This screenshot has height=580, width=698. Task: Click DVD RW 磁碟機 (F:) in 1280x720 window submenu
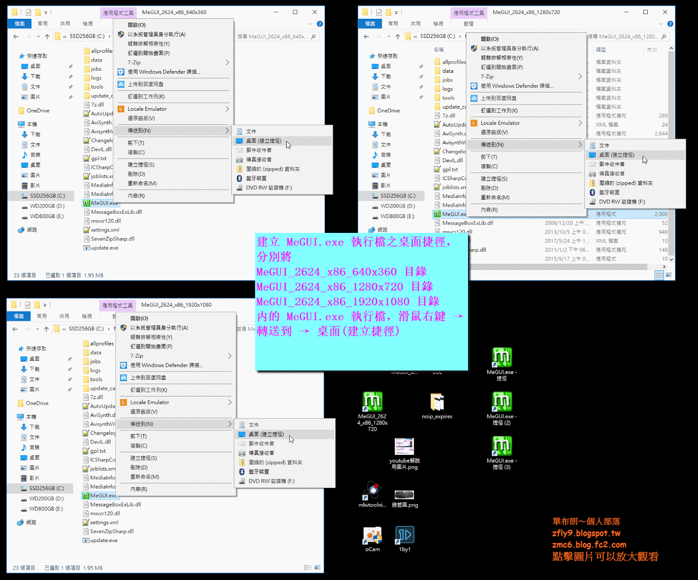coord(622,202)
